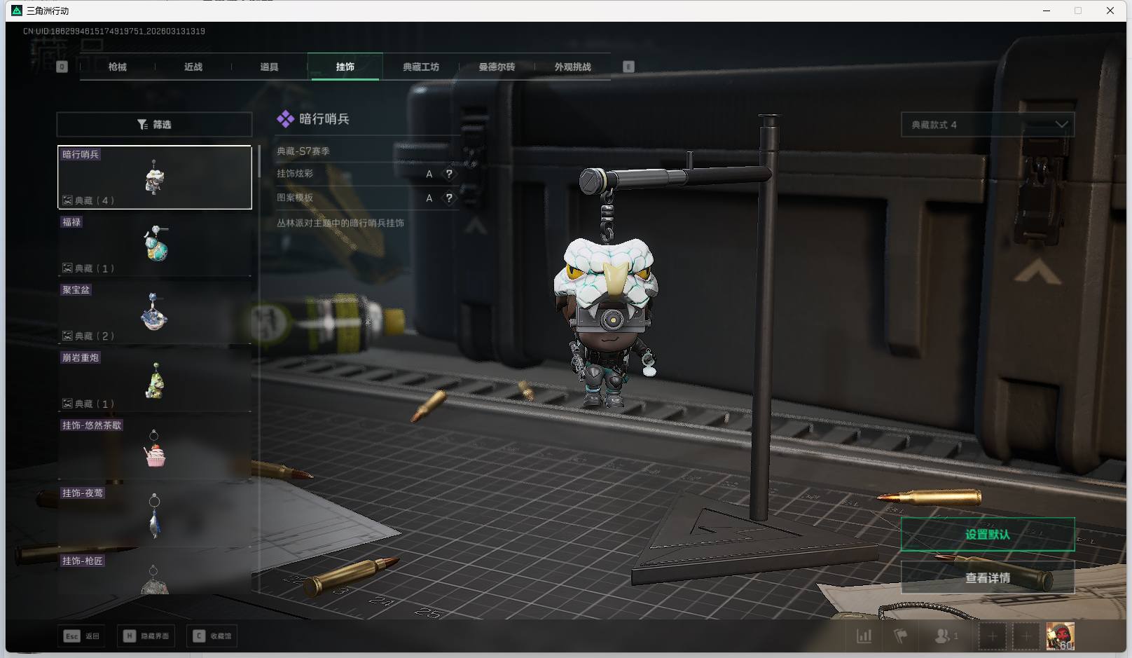This screenshot has width=1132, height=658.
Task: Select the 挂饰 tab
Action: (345, 67)
